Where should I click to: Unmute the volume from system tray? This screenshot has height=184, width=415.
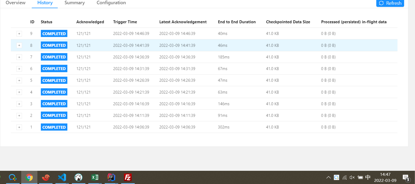pos(352,177)
